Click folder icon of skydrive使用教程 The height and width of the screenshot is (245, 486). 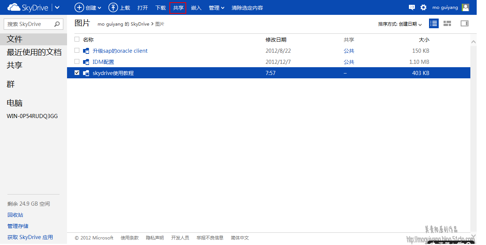[86, 73]
